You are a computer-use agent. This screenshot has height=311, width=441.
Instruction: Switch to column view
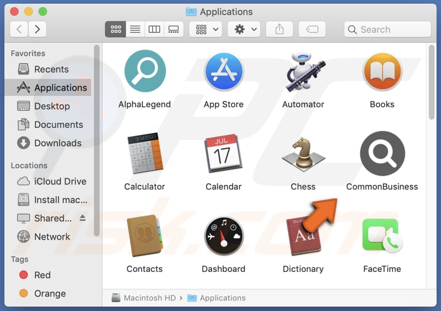tap(155, 29)
